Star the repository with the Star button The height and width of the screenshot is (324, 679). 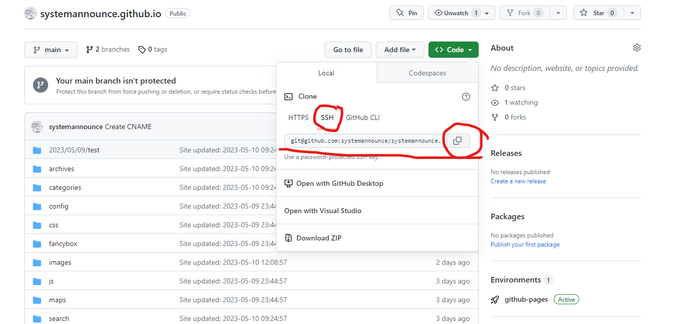tap(598, 13)
